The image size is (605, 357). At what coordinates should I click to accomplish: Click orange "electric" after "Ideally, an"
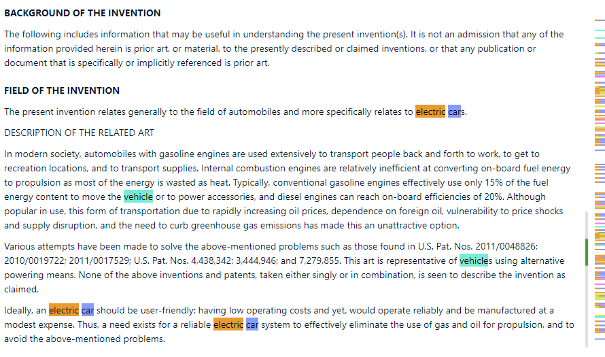63,310
